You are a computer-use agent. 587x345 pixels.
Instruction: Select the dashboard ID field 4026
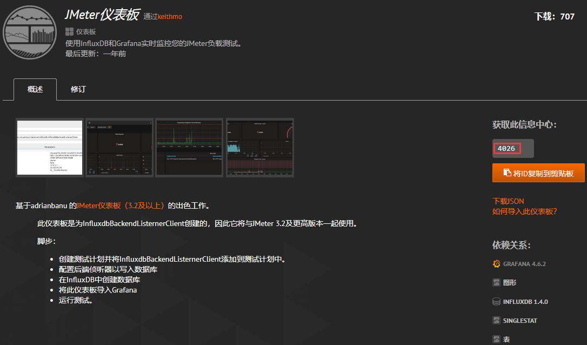click(513, 148)
